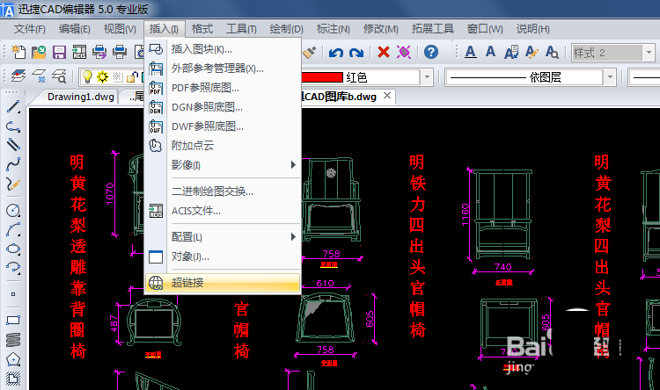Click the text style A icon with page
Image resolution: width=660 pixels, height=390 pixels.
coord(511,52)
